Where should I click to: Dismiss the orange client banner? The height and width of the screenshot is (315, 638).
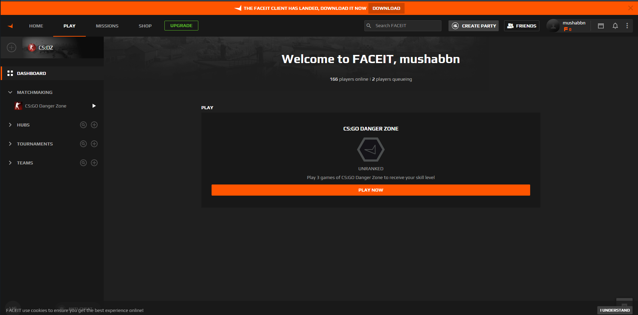631,8
